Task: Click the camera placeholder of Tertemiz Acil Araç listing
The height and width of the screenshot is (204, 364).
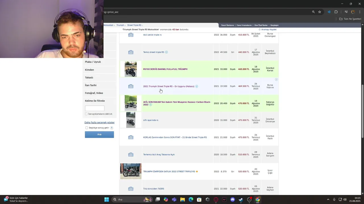Action: (131, 154)
